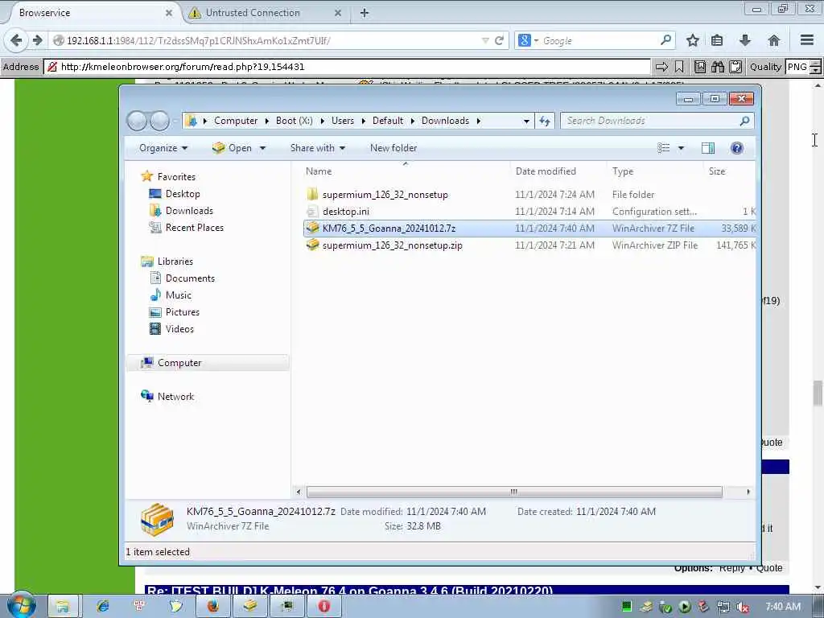
Task: Click the red Opera-like taskbar icon
Action: pos(323,607)
